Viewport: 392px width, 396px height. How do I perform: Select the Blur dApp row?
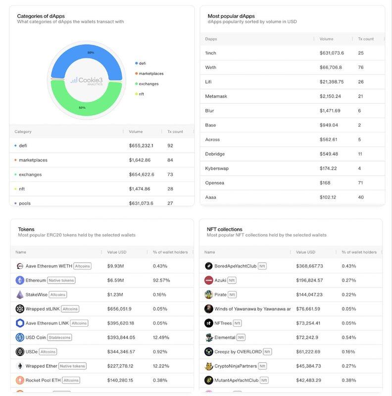click(293, 110)
